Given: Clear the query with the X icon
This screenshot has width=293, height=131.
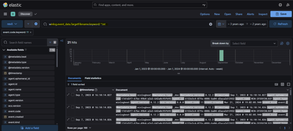Looking at the screenshot, I should [211, 24].
